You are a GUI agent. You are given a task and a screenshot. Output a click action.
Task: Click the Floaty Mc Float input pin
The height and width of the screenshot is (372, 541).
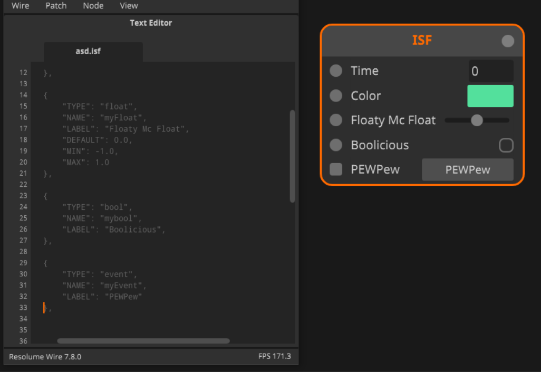(336, 120)
